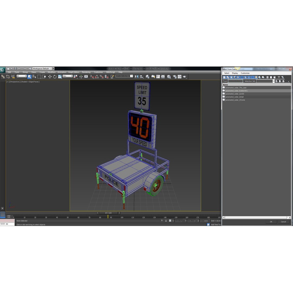The height and width of the screenshot is (293, 293).
Task: Toggle Display Lights filter in dialog
Action: click(231, 77)
